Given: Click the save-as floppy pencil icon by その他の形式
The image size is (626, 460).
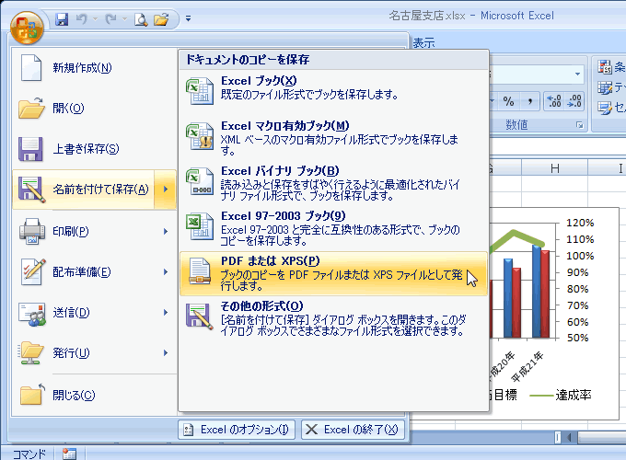Looking at the screenshot, I should pyautogui.click(x=200, y=316).
